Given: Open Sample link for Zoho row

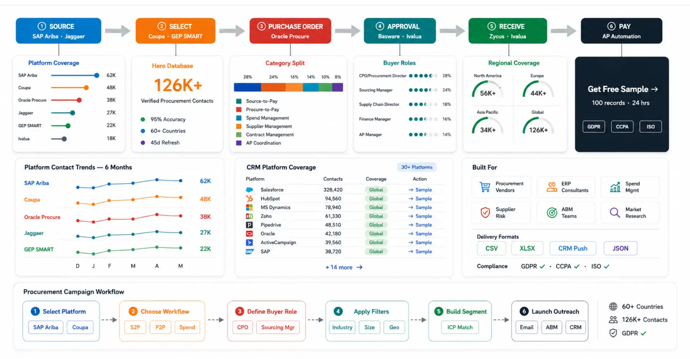Looking at the screenshot, I should pyautogui.click(x=420, y=216).
